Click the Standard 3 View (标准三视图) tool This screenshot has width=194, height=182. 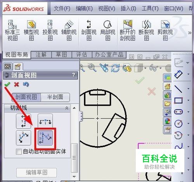click(12, 30)
